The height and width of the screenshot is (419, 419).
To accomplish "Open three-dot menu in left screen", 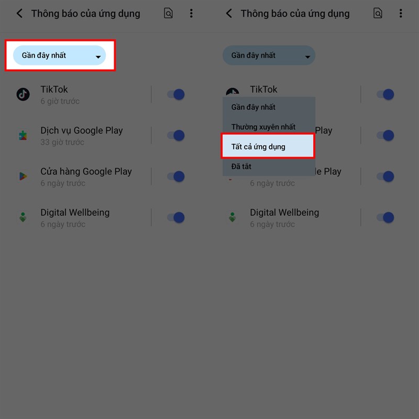I will coord(191,14).
